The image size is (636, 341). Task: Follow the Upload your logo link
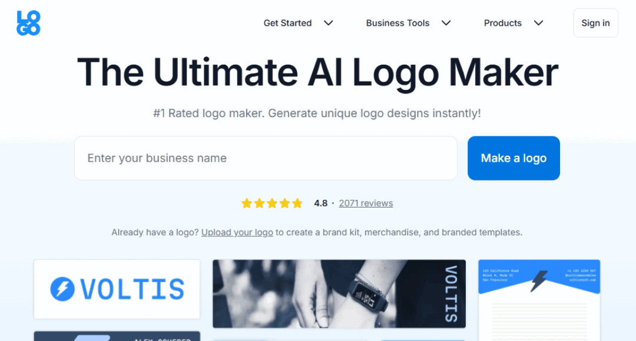coord(237,232)
